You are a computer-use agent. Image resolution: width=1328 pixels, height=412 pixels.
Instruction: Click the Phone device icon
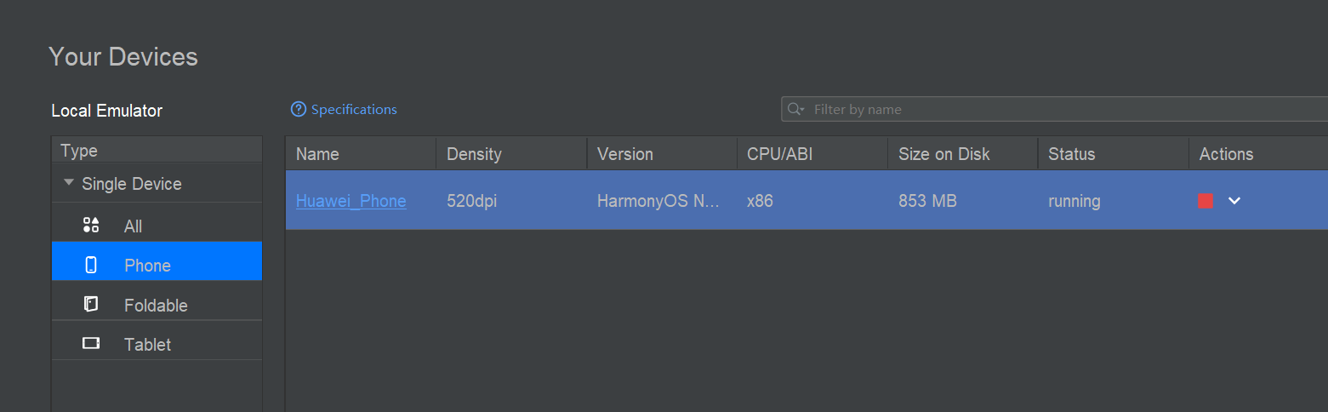click(91, 265)
